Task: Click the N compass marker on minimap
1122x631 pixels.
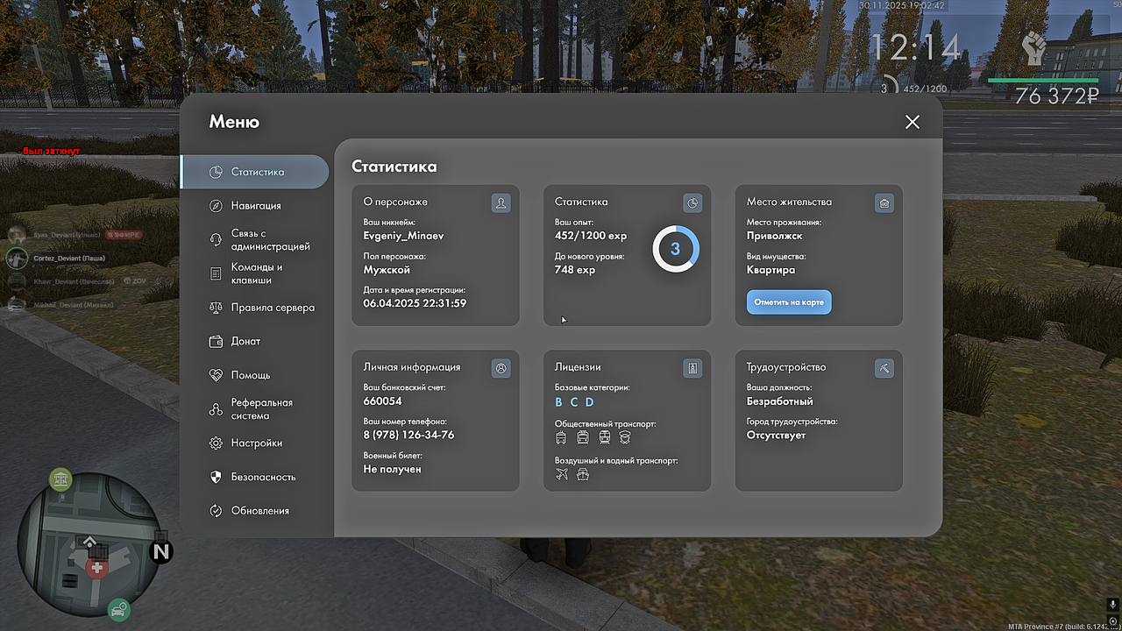Action: tap(161, 551)
